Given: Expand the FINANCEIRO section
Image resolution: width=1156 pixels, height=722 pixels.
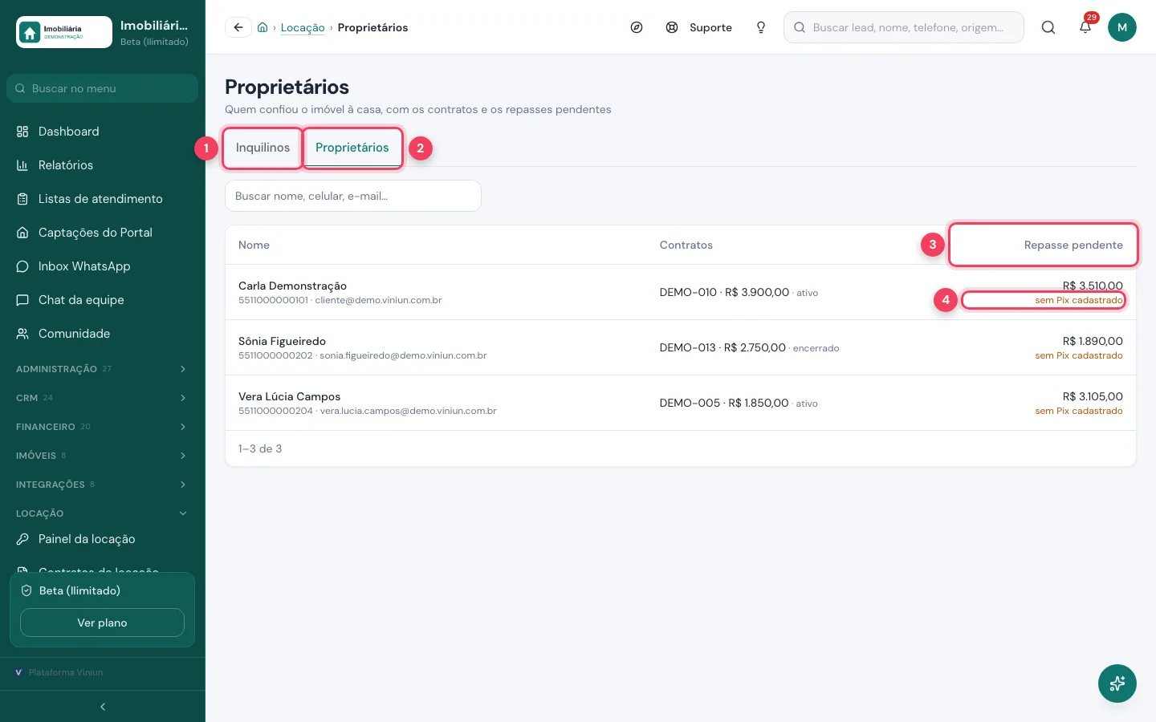Looking at the screenshot, I should 103,427.
